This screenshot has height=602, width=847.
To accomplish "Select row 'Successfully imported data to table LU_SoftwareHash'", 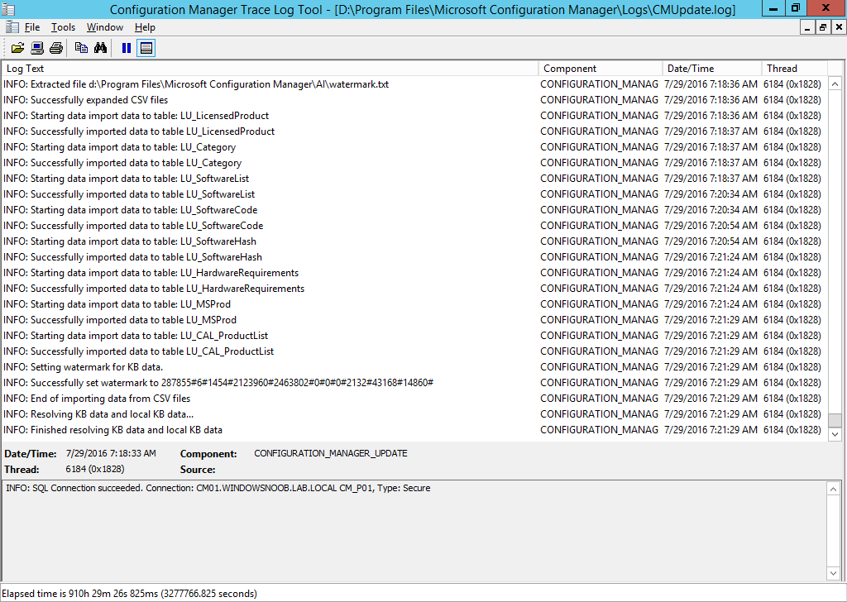I will [x=414, y=257].
